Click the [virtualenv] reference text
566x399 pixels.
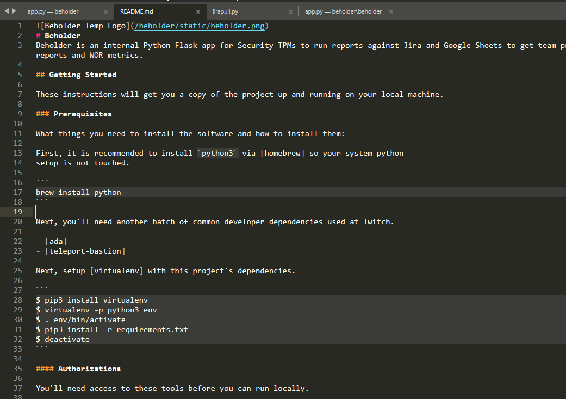coord(116,271)
